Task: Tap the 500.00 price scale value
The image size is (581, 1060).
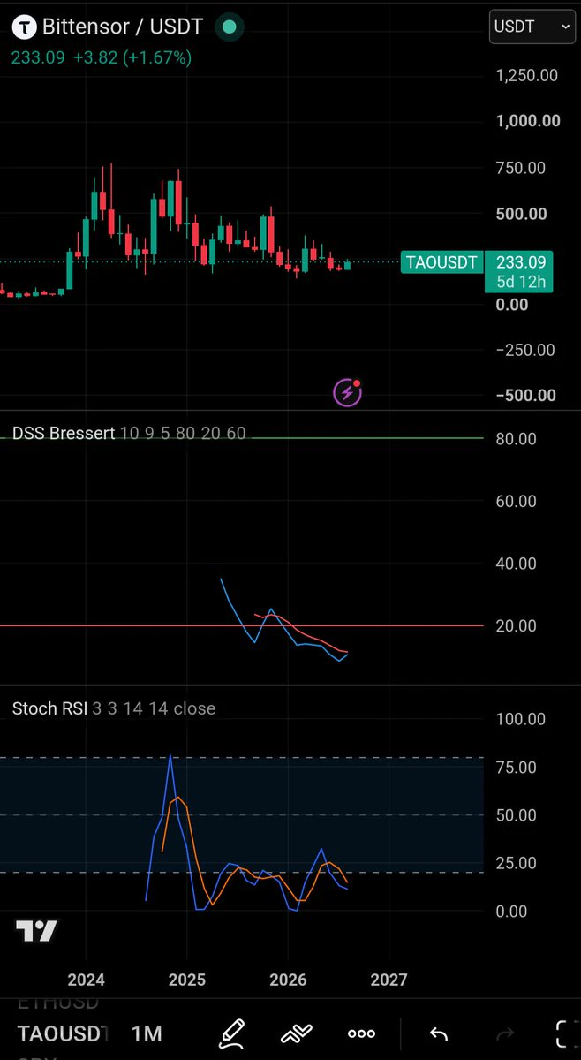Action: coord(522,214)
